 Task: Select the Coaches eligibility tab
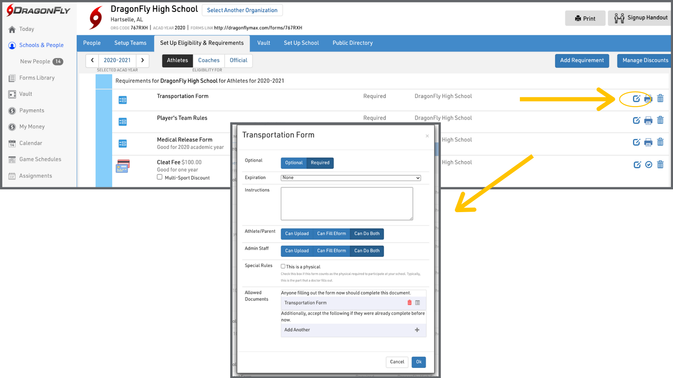(209, 60)
